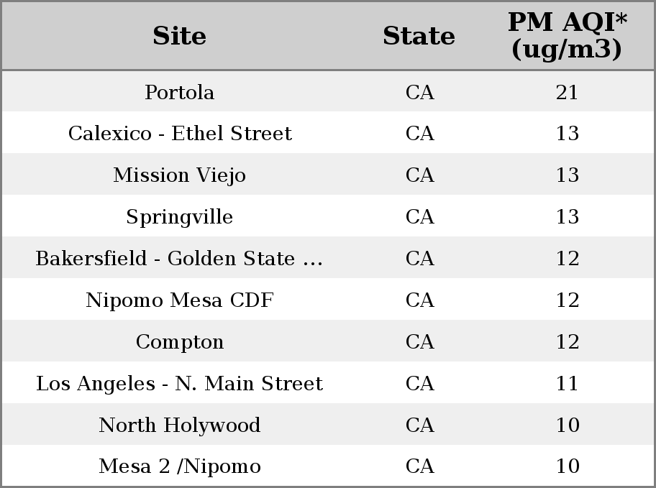Select the Mission Viejo site name
This screenshot has width=656, height=488.
180,175
